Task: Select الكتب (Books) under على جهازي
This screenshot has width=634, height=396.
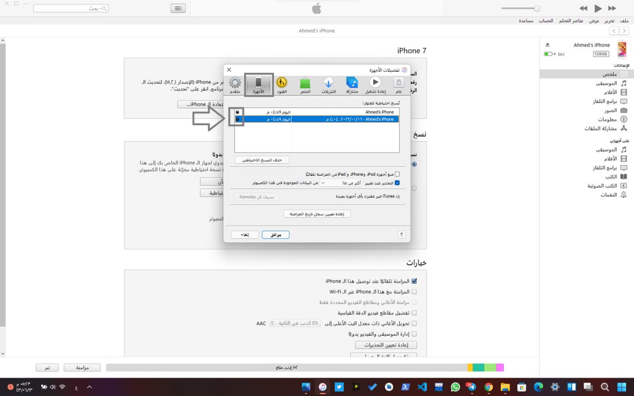Action: coord(586,177)
